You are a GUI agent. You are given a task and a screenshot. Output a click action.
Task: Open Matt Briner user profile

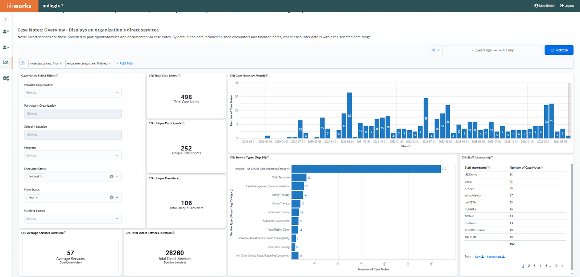544,6
